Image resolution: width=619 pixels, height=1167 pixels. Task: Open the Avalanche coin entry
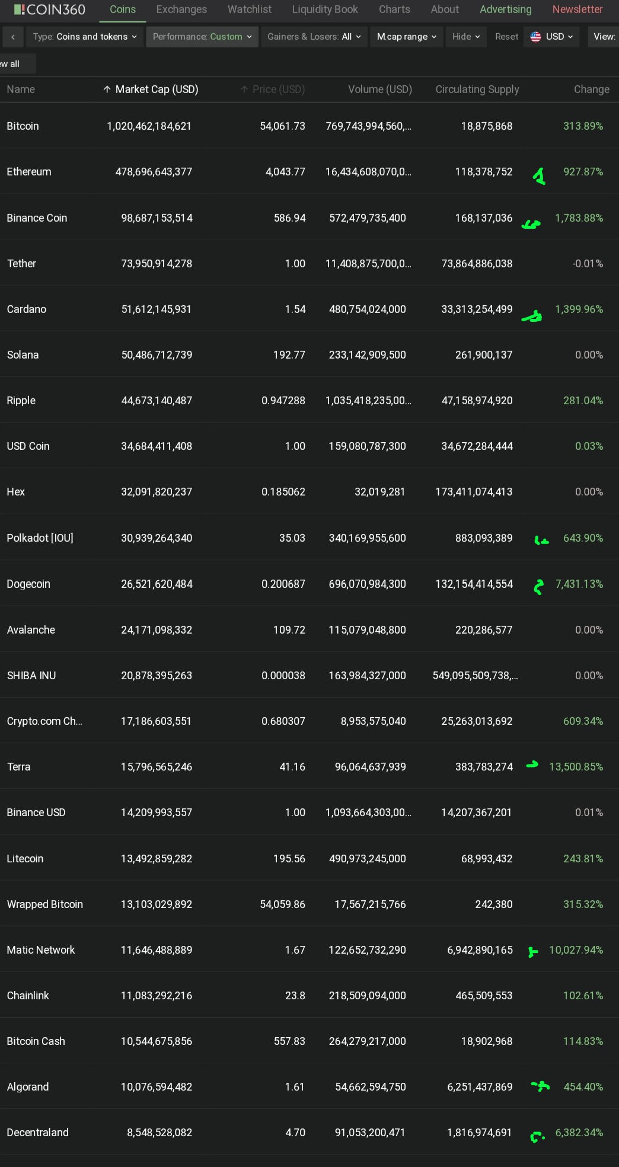(x=31, y=630)
